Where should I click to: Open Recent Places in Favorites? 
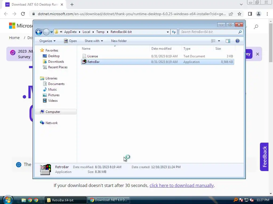[x=58, y=67]
